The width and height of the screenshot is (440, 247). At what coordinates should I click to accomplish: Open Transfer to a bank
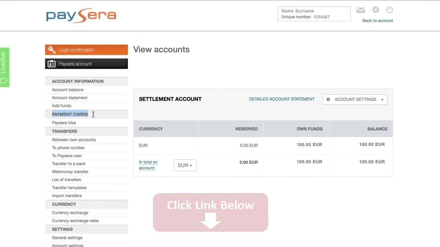(69, 164)
